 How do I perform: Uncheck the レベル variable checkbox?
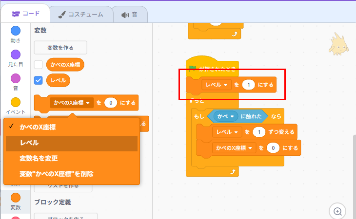(x=39, y=80)
